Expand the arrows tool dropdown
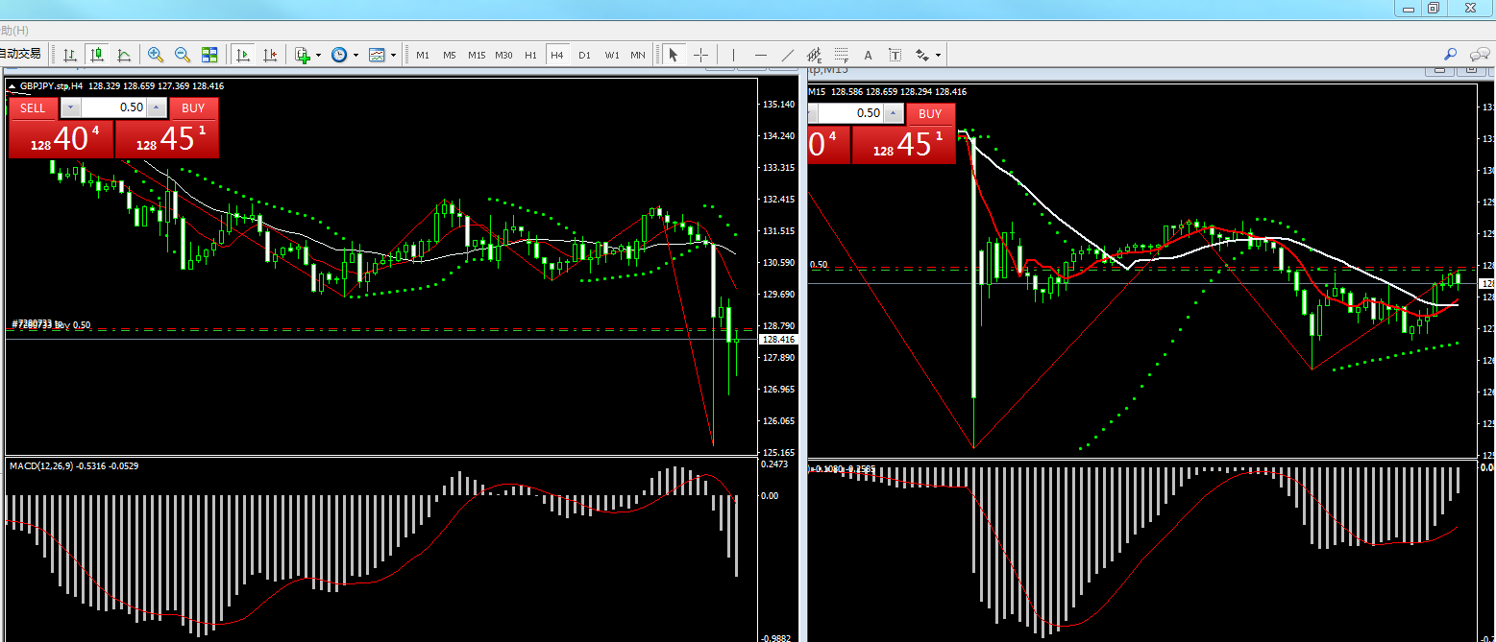 click(939, 56)
